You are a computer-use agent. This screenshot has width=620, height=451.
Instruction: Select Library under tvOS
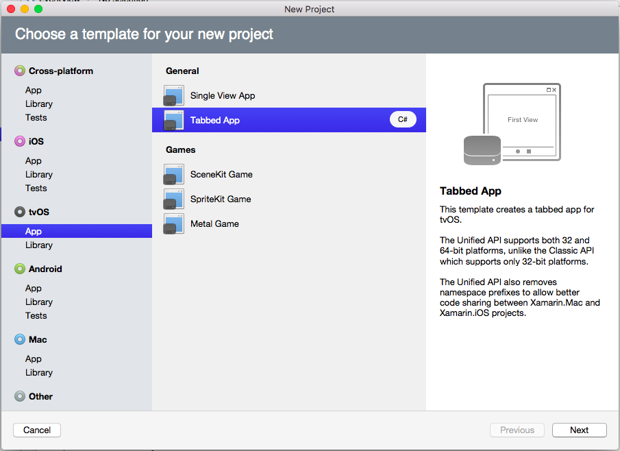(39, 245)
